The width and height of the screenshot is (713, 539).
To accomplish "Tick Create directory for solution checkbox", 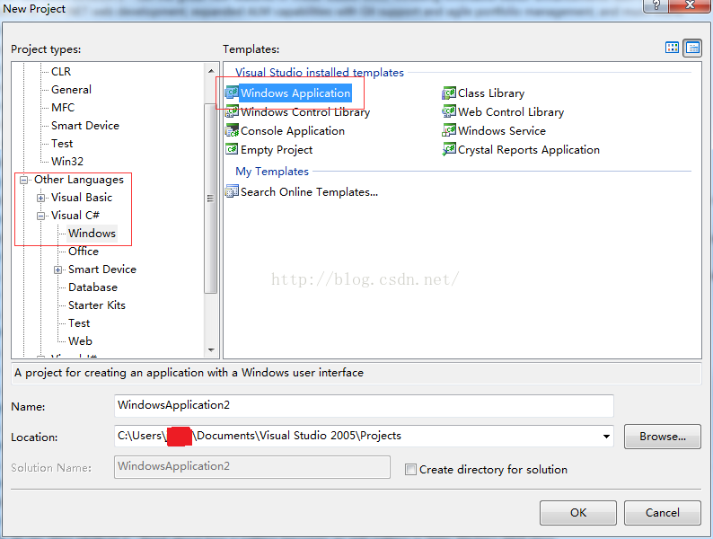I will 410,470.
